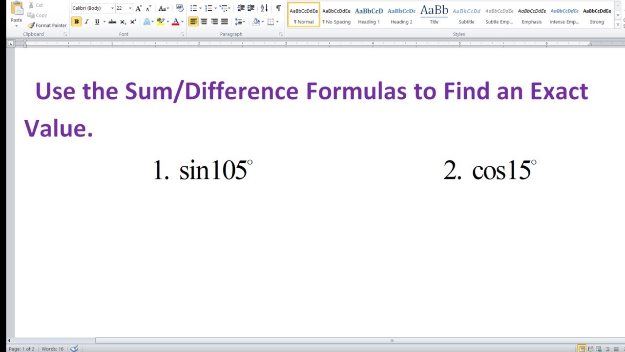Apply the Title style

tap(434, 15)
